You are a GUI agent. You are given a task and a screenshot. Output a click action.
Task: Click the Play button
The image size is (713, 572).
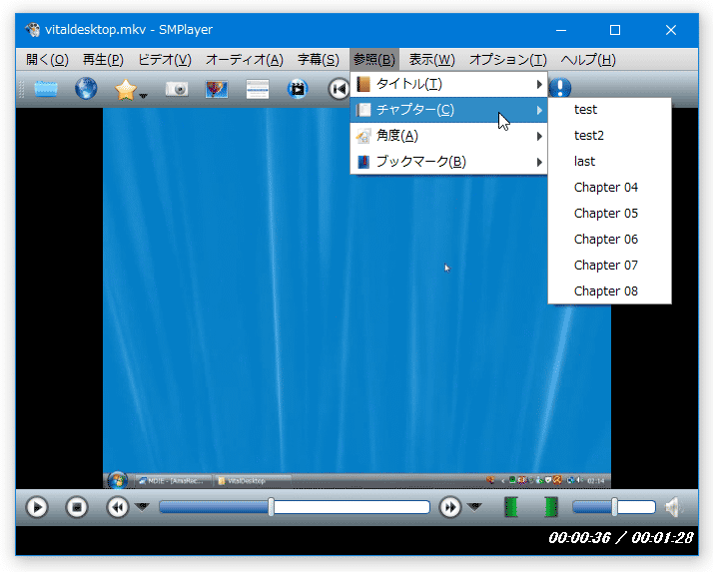pos(37,507)
